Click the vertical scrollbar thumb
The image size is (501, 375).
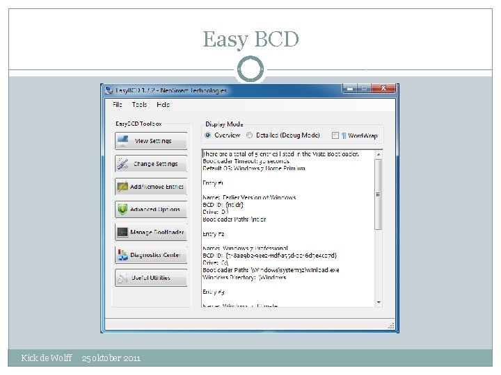(379, 194)
